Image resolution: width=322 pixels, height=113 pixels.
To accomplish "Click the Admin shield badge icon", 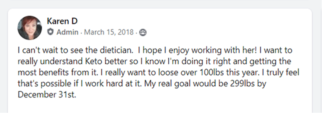I will tap(50, 32).
